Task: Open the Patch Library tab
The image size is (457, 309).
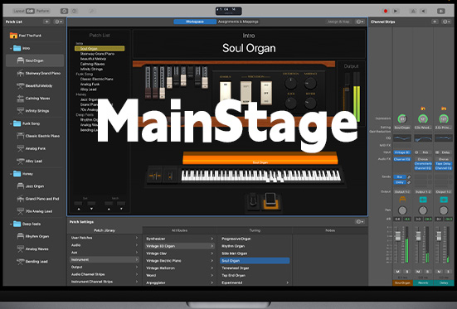Action: coord(105,230)
